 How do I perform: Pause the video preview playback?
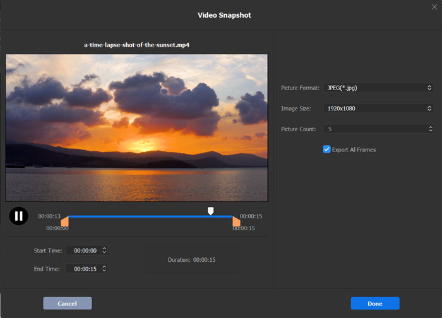click(x=18, y=216)
